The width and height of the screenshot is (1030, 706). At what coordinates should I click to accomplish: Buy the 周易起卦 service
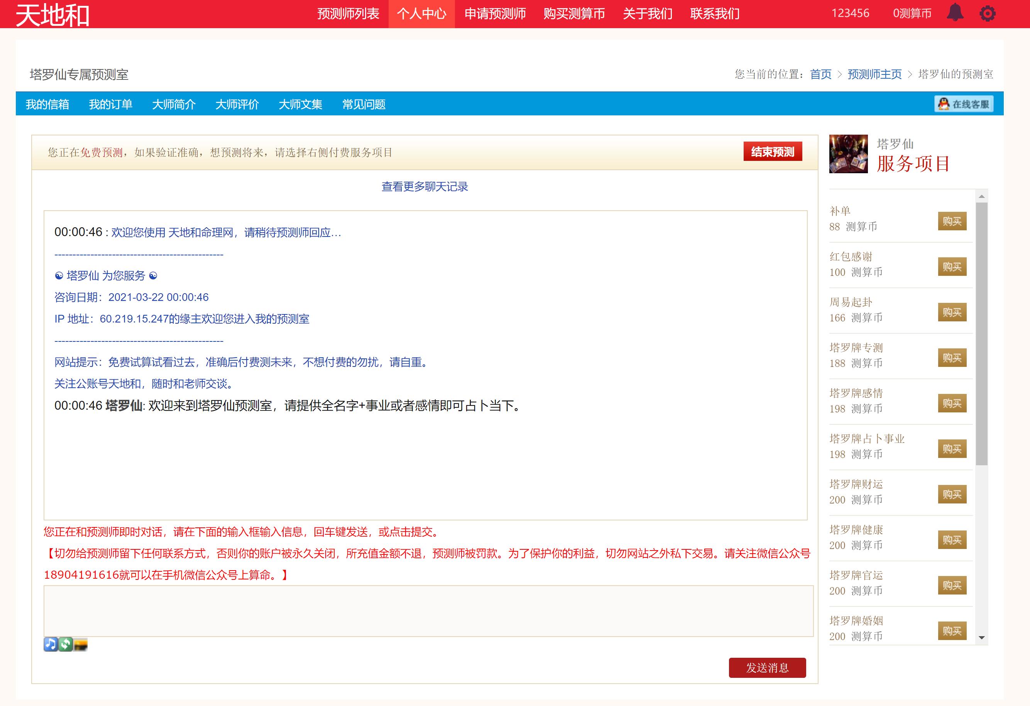952,312
